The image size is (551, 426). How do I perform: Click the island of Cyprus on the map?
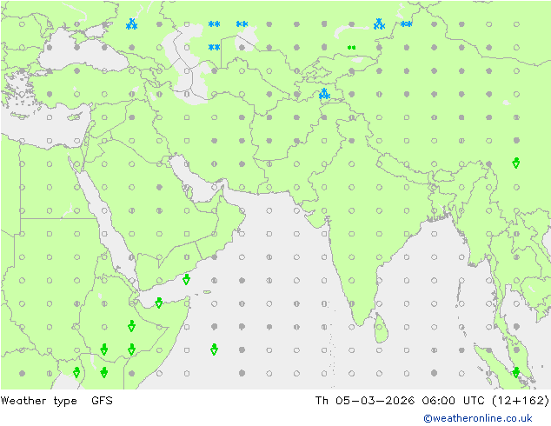[76, 116]
